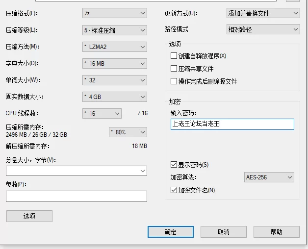Expand the 字典大小 16 MB dropdown
The width and height of the screenshot is (308, 249).
click(x=114, y=64)
